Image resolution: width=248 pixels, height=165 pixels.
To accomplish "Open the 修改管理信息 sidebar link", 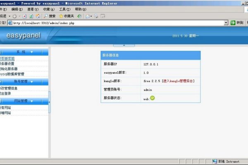I will coord(9,88).
